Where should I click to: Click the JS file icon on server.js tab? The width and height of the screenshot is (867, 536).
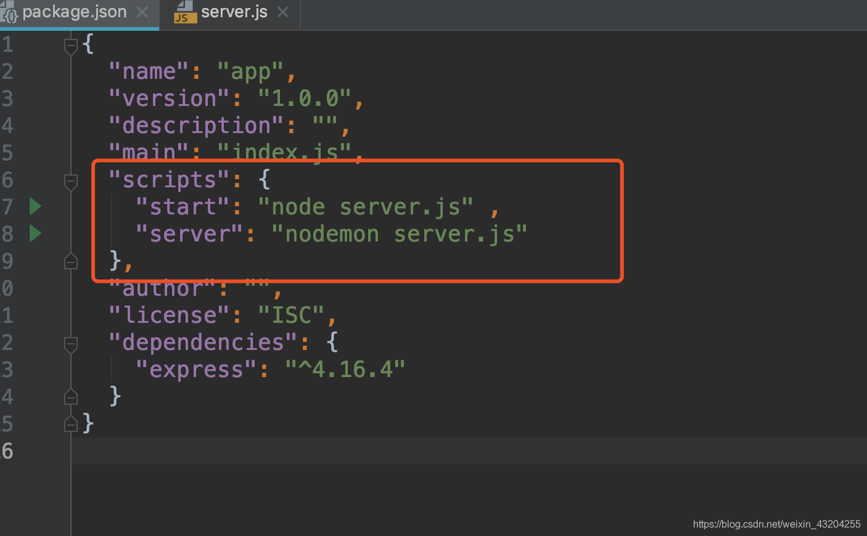[185, 12]
